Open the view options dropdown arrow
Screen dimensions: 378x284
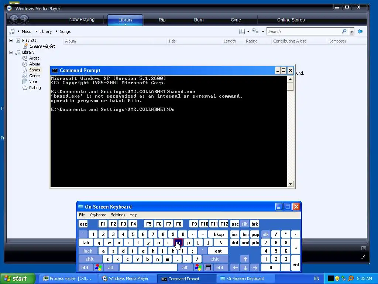pos(263,32)
